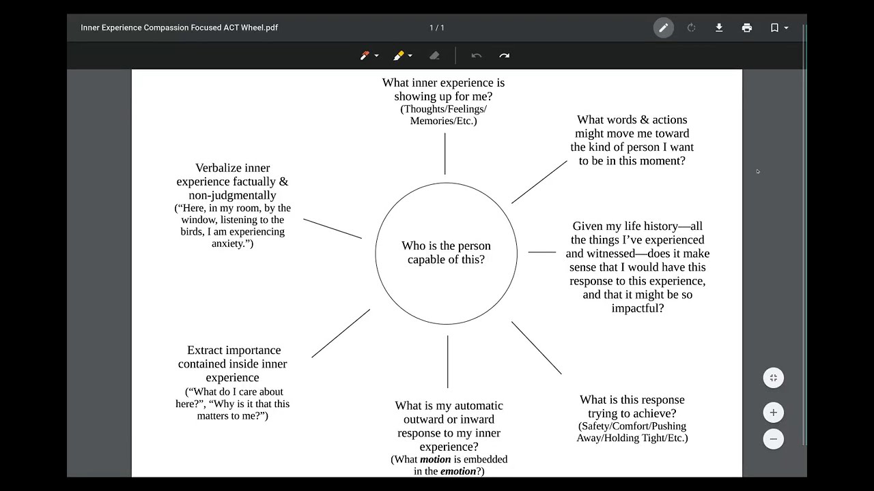Viewport: 874px width, 491px height.
Task: Toggle the annotate pencil button
Action: click(x=663, y=28)
